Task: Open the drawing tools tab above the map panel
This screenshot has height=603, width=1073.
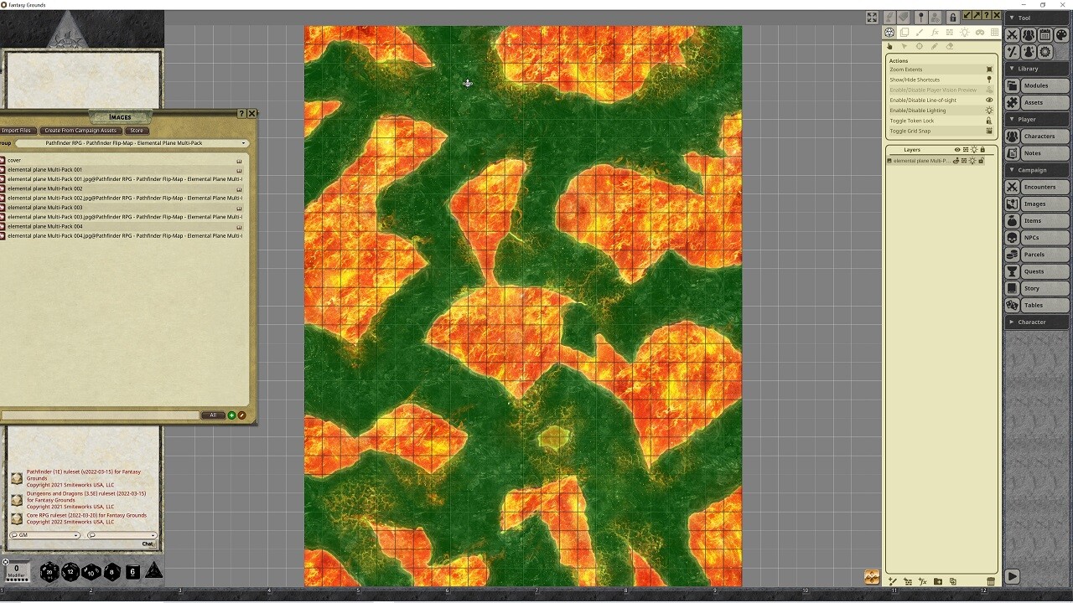Action: (920, 33)
